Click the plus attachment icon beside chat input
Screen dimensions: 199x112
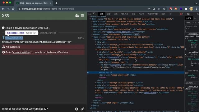(x=76, y=109)
